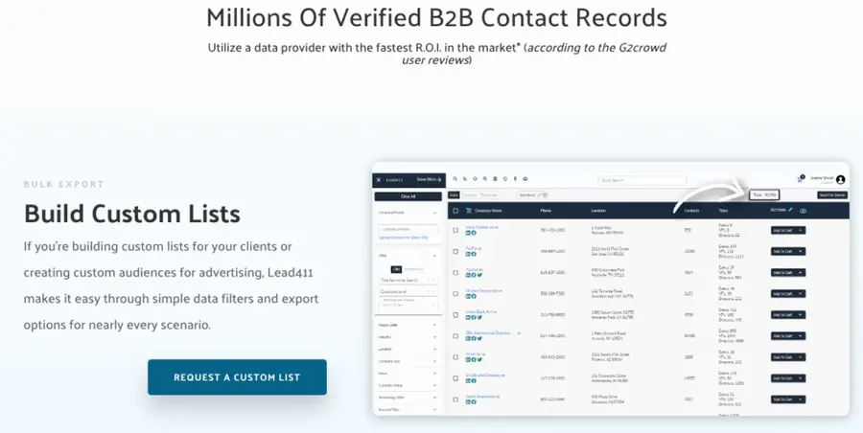Check the Eli Lilly and Company row checkbox
The height and width of the screenshot is (433, 863).
point(455,378)
